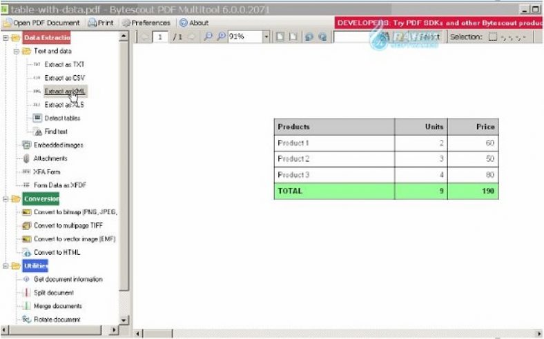Collapse the Conversion tree node
Viewport: 544px width, 339px height.
click(x=6, y=198)
